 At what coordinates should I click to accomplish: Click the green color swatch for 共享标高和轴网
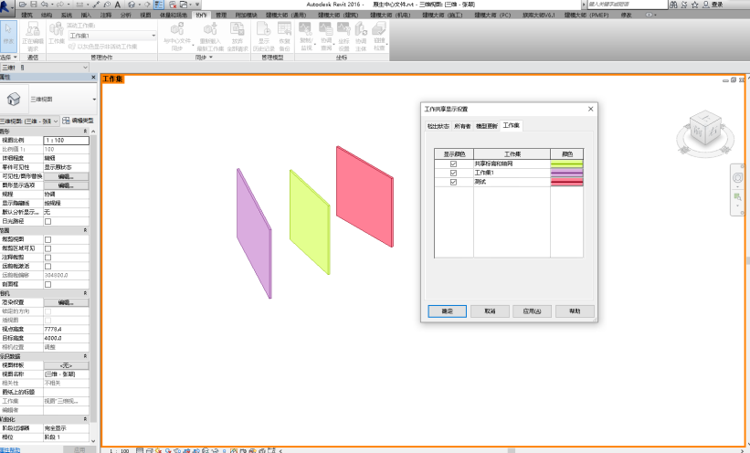[x=566, y=163]
